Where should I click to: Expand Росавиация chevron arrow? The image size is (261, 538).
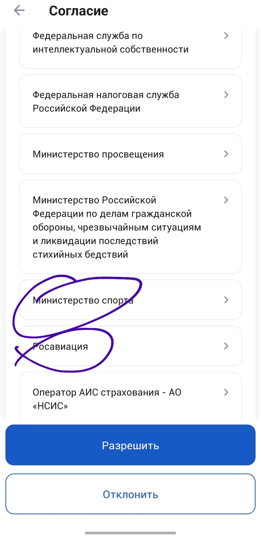(226, 346)
